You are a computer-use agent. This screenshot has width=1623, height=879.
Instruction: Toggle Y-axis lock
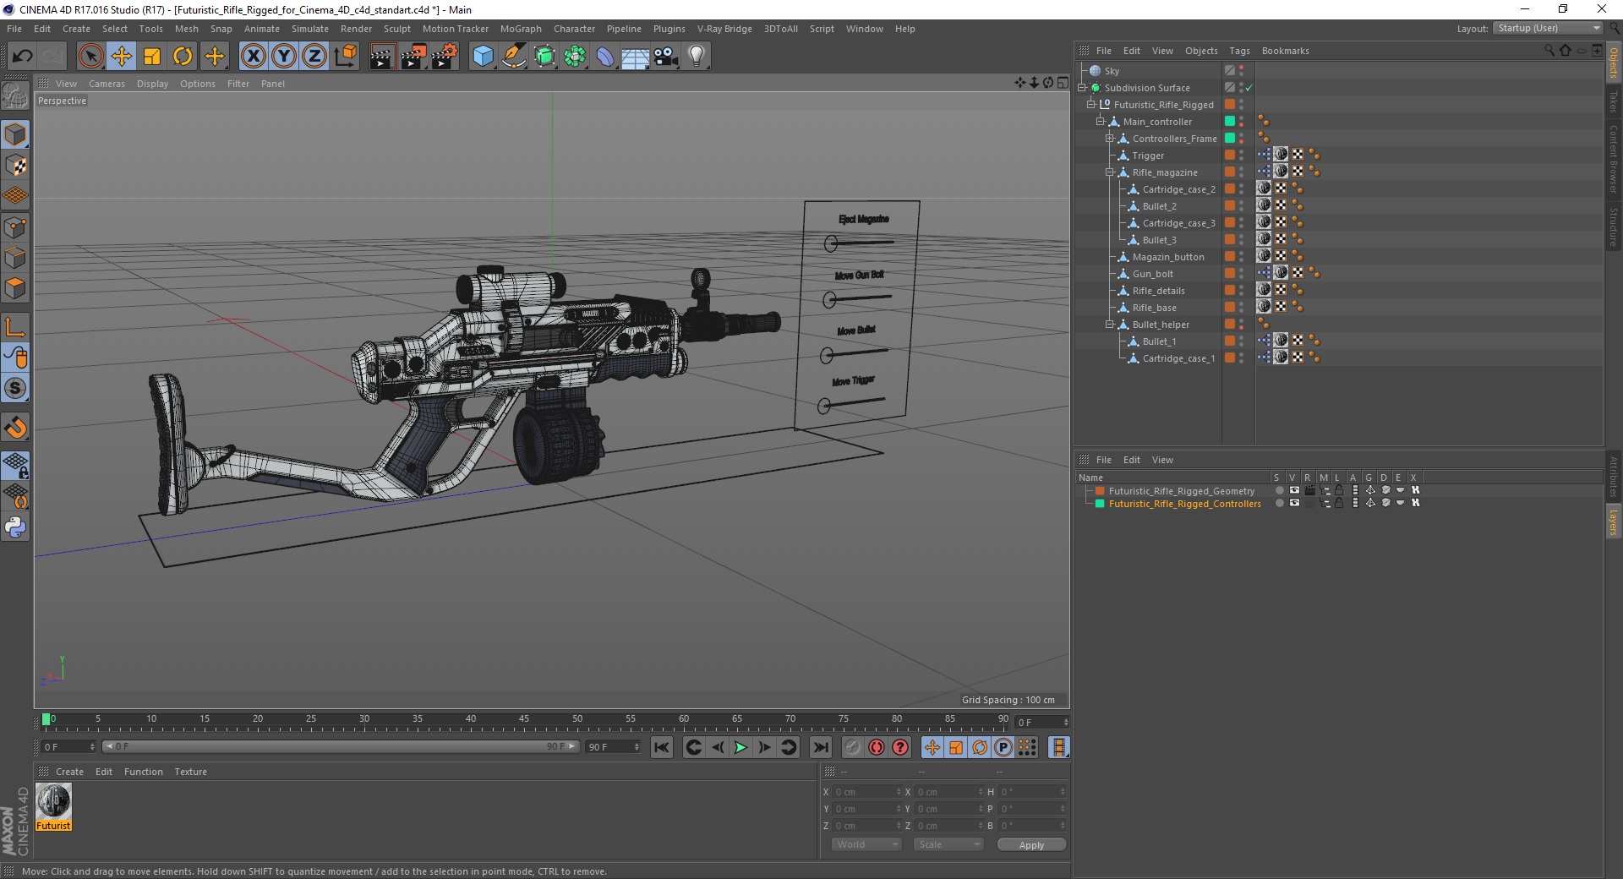[284, 57]
